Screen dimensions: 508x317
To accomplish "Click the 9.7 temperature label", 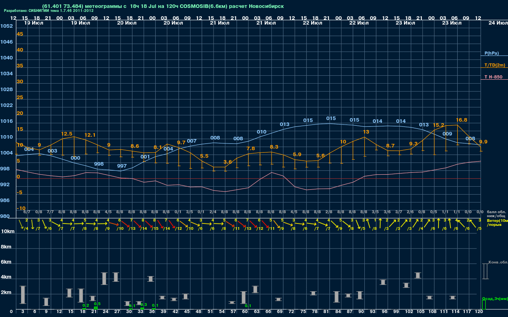I will (x=181, y=143).
